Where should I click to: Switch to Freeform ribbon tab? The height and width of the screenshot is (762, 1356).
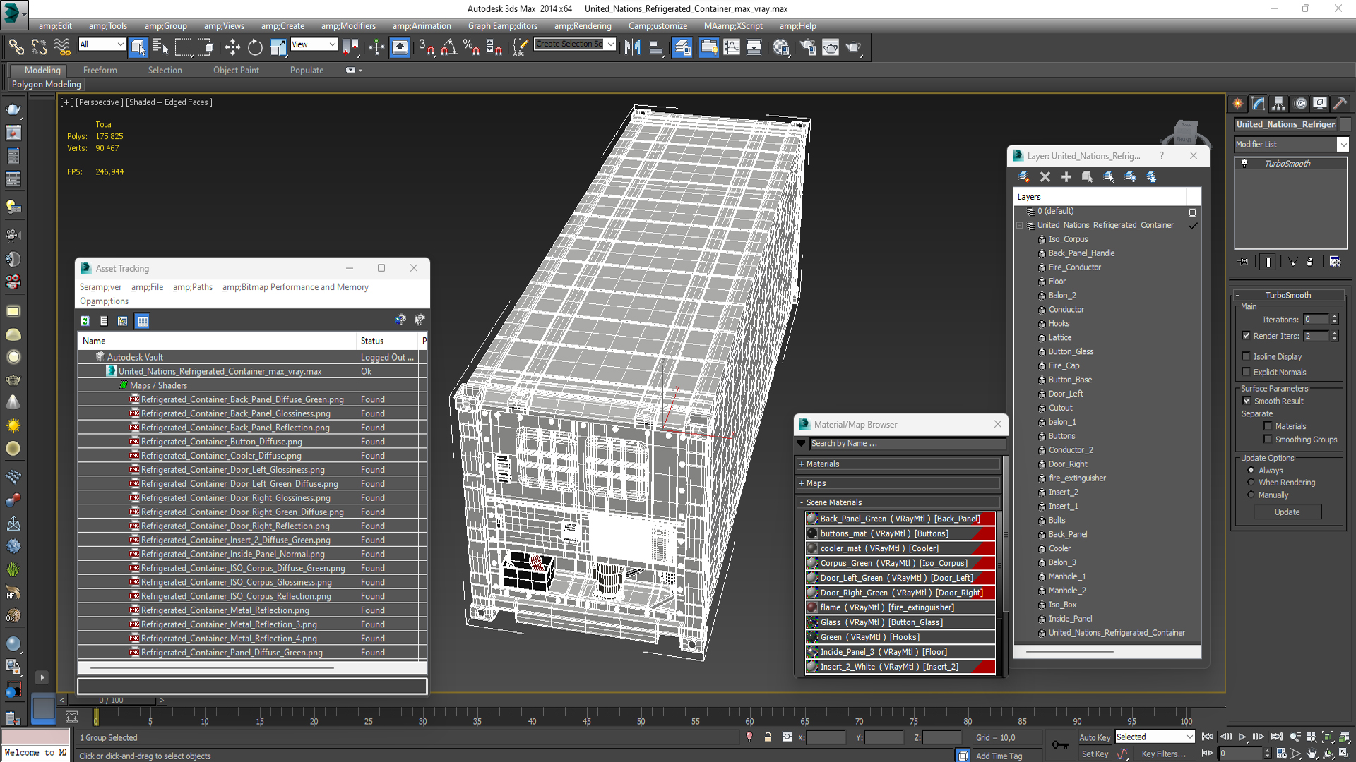point(100,70)
